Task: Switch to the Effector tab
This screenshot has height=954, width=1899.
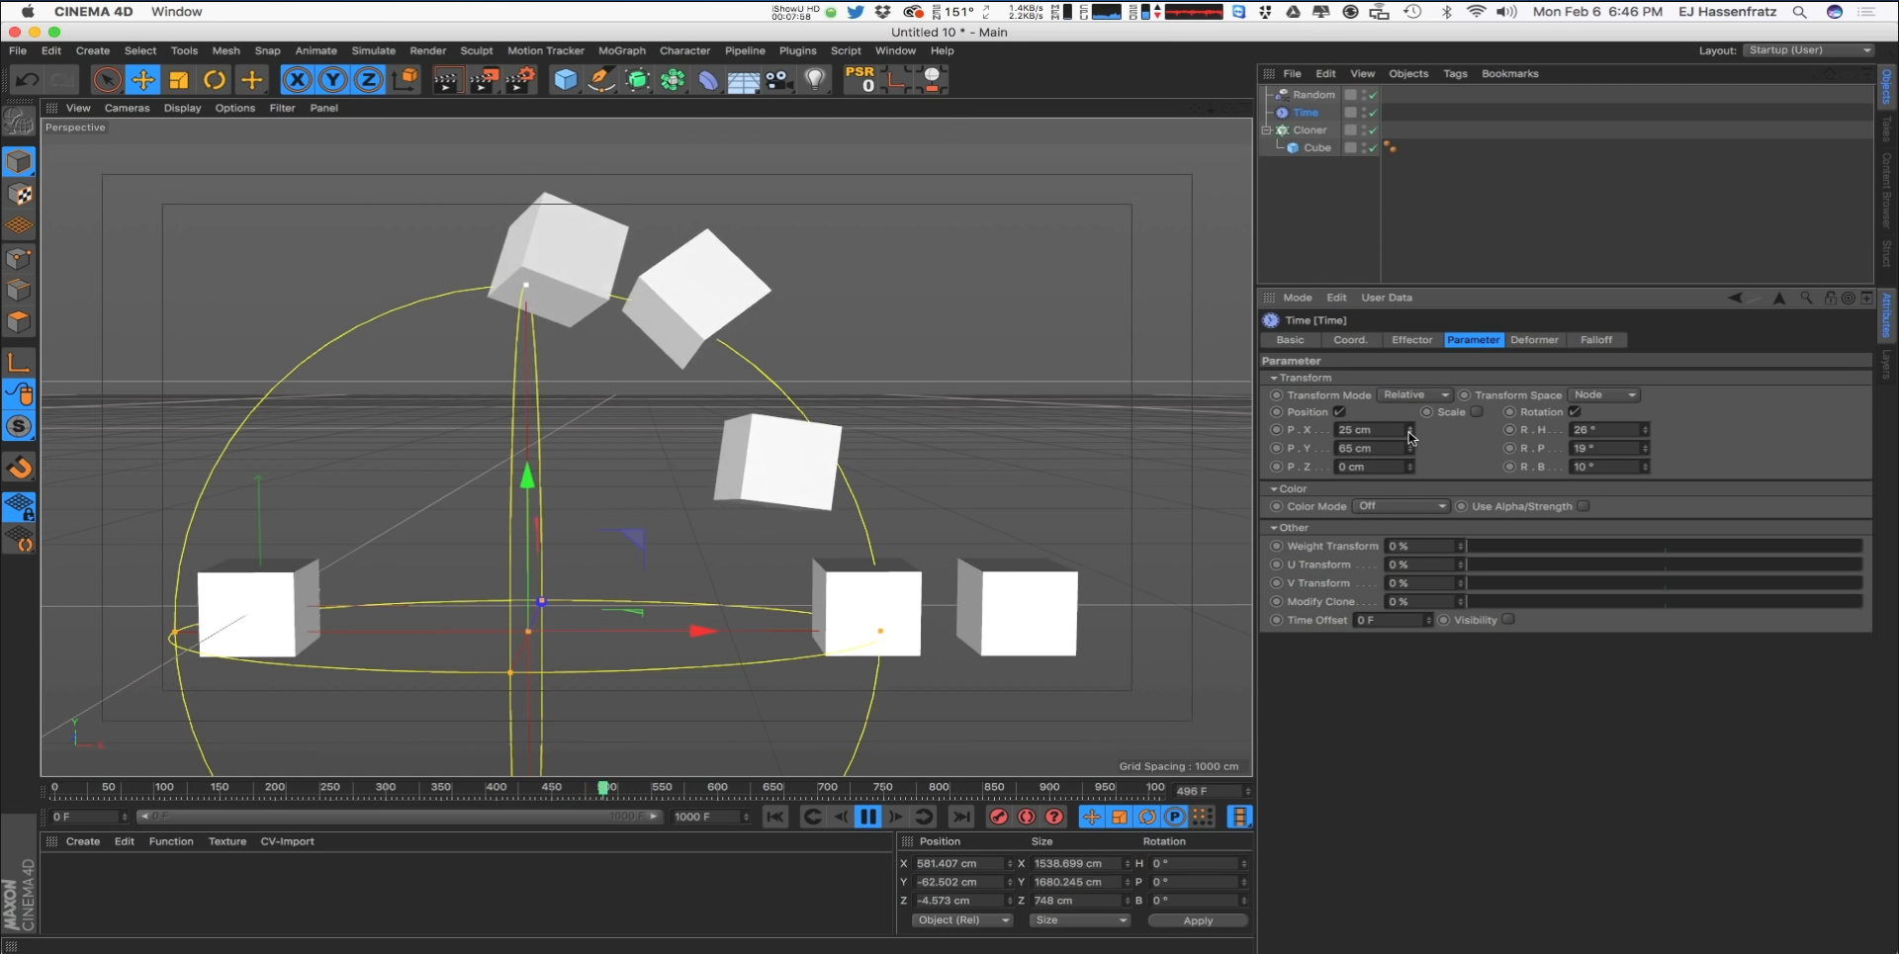Action: pyautogui.click(x=1411, y=340)
